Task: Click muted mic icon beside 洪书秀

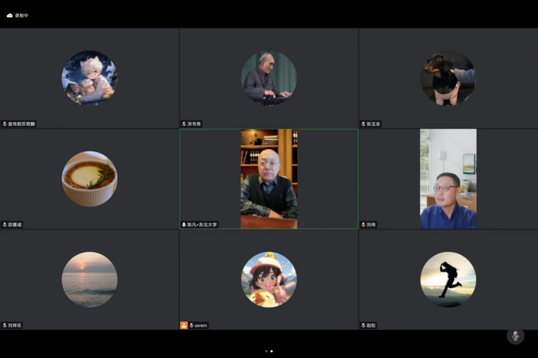Action: tap(184, 124)
